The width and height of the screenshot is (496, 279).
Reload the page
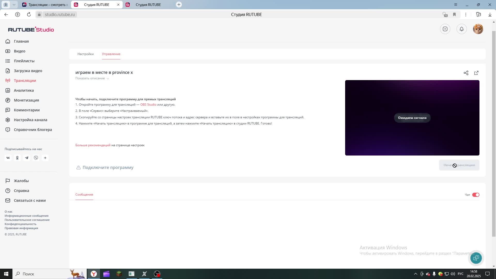[x=29, y=14]
